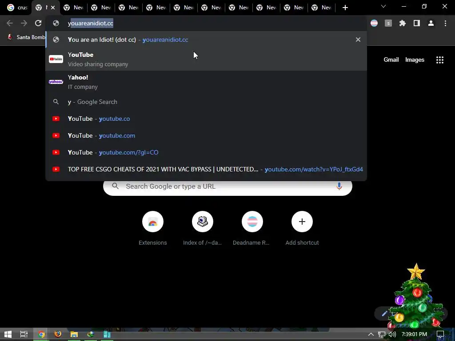Viewport: 455px width, 341px height.
Task: Click the network tray icon
Action: pos(382,334)
